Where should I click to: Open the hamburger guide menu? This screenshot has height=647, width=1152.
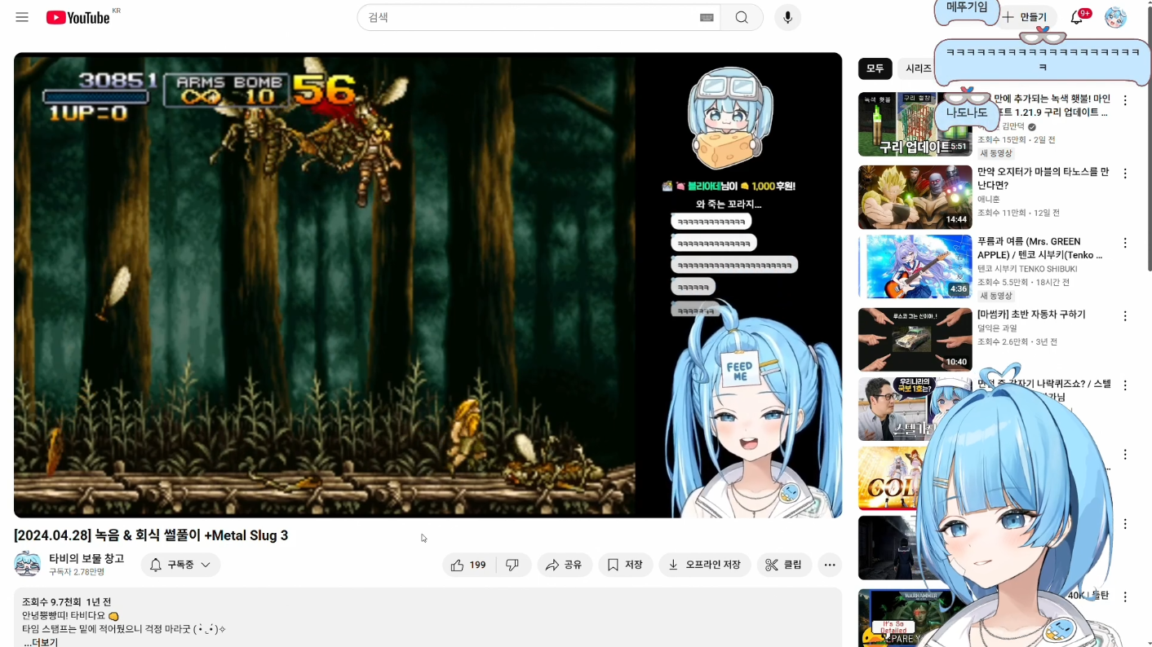pos(22,17)
